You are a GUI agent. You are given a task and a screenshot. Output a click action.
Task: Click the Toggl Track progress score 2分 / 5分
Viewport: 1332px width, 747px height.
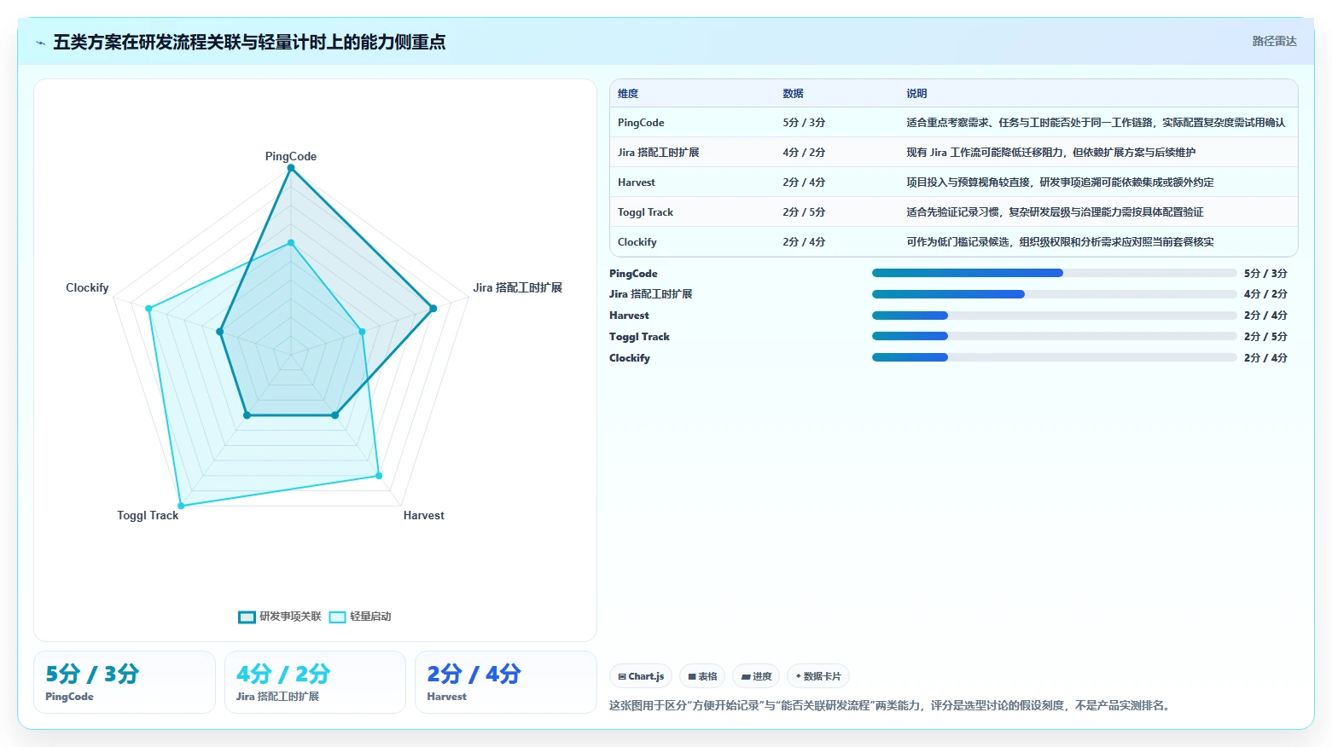(x=1265, y=337)
